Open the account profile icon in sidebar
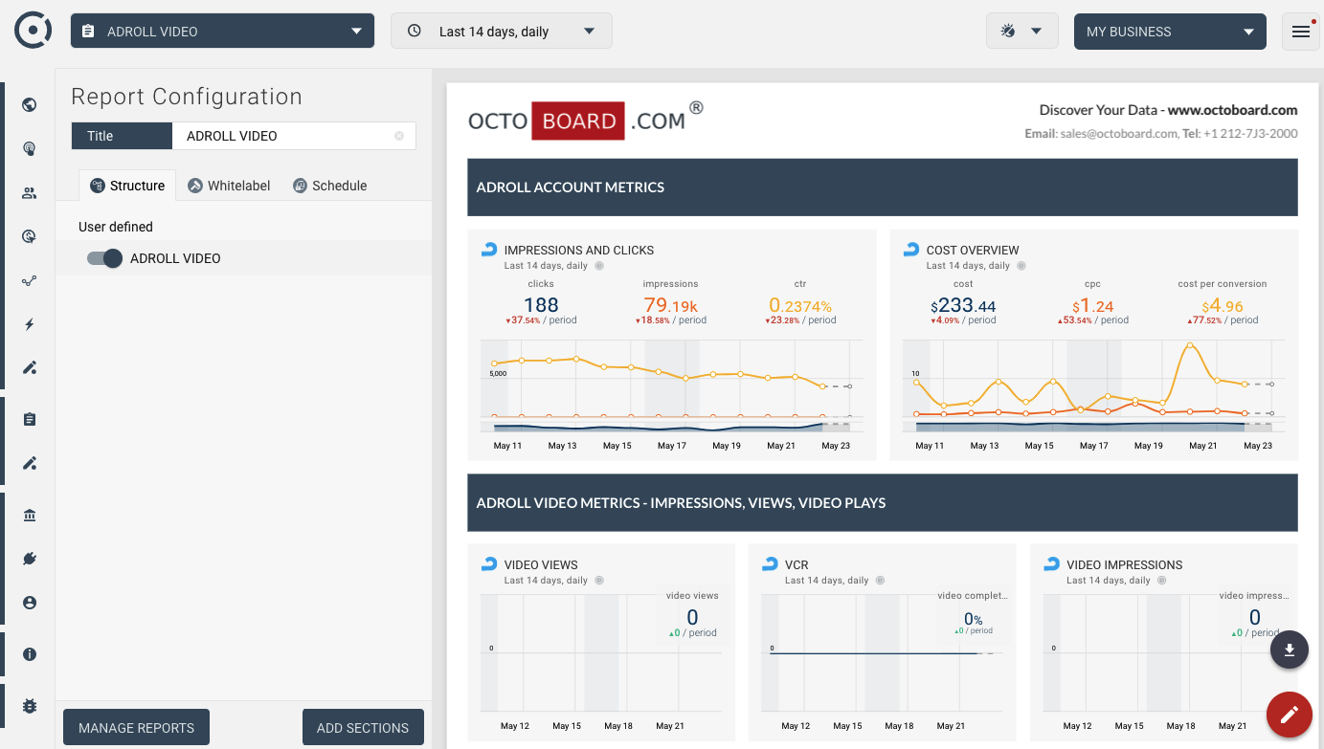The height and width of the screenshot is (749, 1324). click(30, 603)
